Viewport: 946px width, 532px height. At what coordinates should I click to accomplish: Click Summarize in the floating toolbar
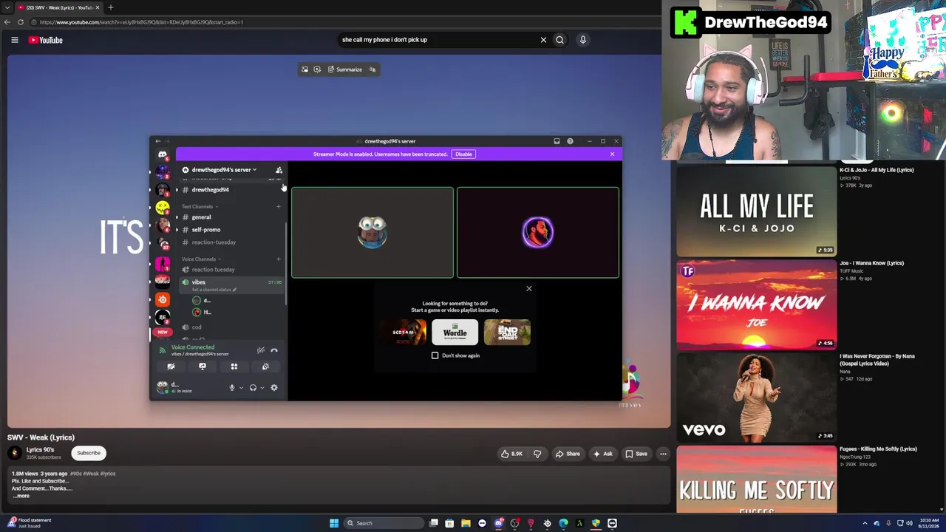[345, 69]
